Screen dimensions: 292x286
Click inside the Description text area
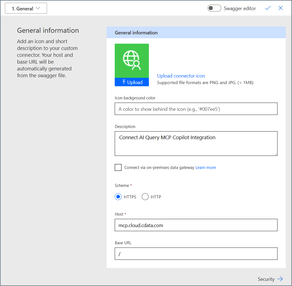coord(196,144)
